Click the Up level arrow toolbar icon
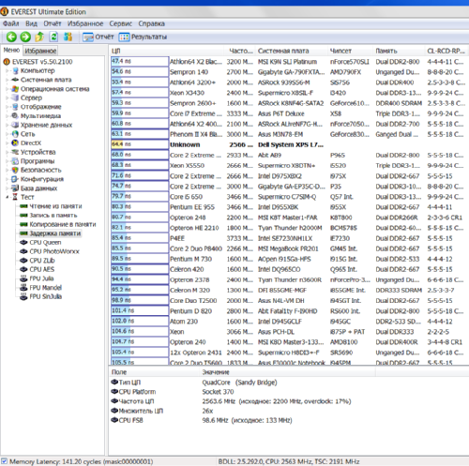This screenshot has width=469, height=466. 39,37
